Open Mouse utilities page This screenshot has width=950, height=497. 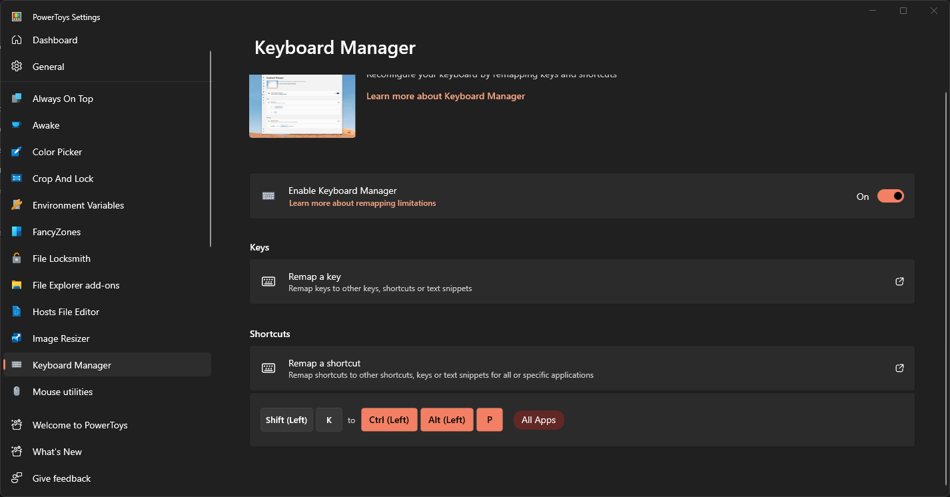coord(107,392)
